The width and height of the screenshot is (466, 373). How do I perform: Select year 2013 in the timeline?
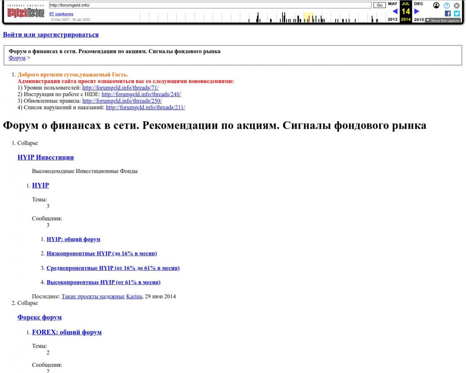[392, 19]
